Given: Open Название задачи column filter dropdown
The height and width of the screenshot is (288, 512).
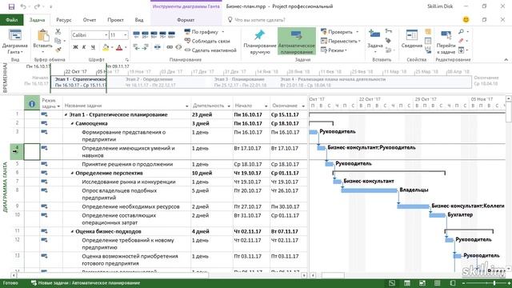Looking at the screenshot, I should (186, 106).
